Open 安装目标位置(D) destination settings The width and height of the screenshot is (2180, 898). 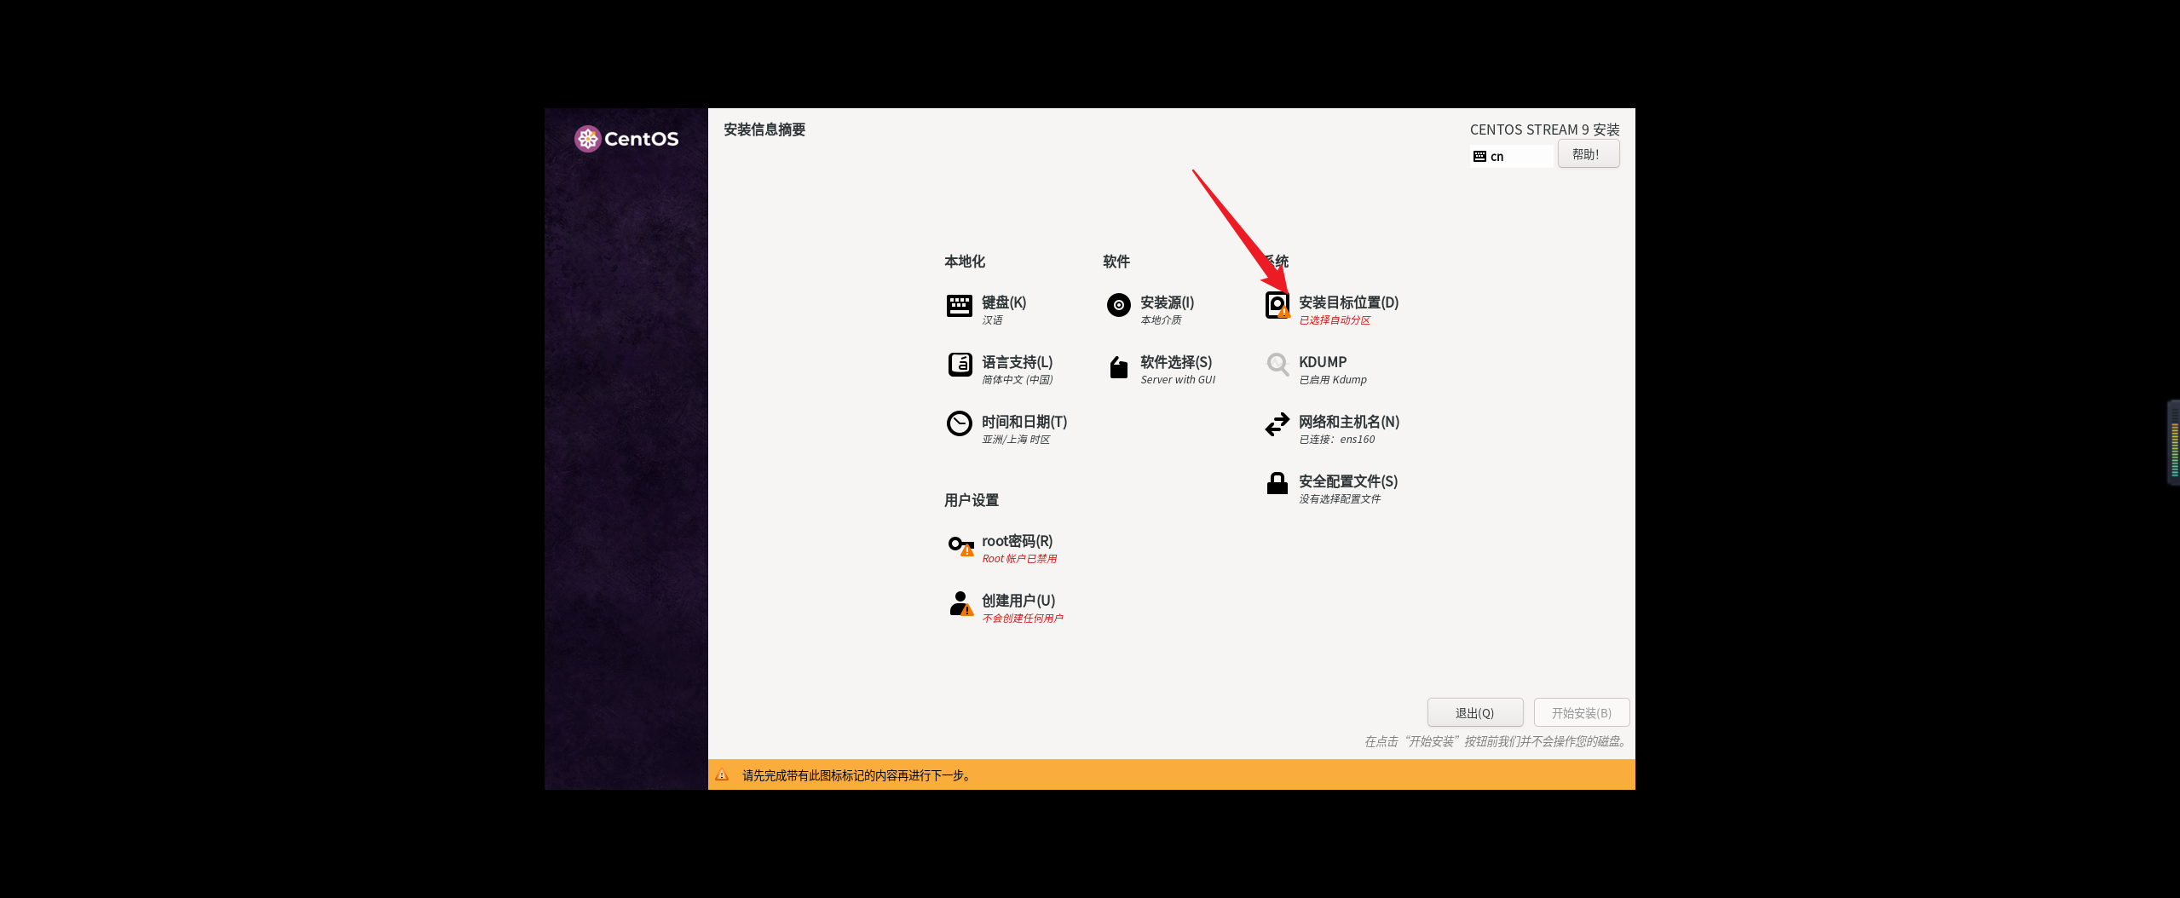click(1348, 302)
